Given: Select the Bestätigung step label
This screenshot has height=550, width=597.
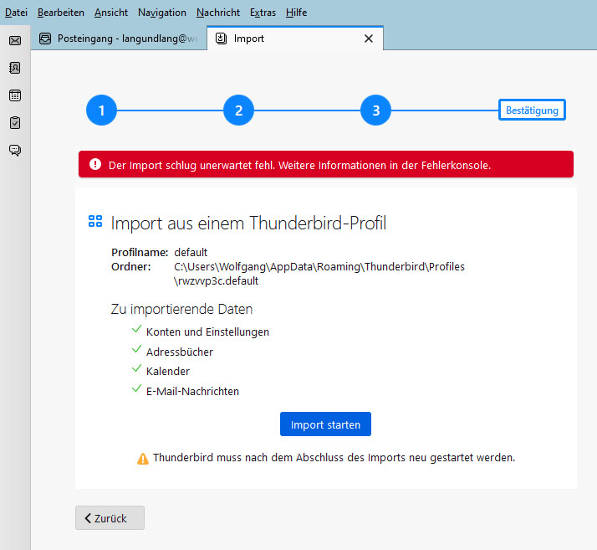Looking at the screenshot, I should coord(532,111).
